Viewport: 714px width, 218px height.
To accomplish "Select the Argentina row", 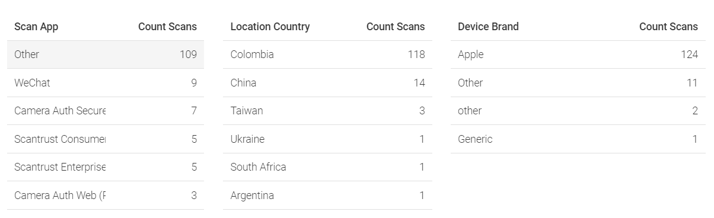I will (x=327, y=195).
